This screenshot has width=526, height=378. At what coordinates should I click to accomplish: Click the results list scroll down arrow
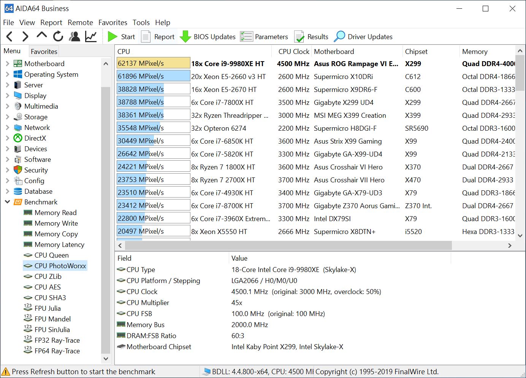(520, 236)
